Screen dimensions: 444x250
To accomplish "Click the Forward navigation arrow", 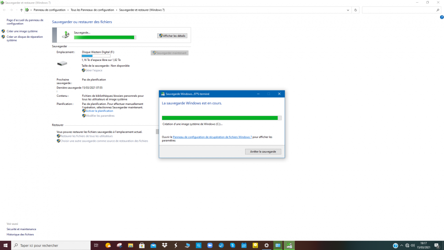I will (11, 10).
